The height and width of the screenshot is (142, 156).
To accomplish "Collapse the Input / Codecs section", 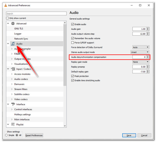I will click(8, 69).
